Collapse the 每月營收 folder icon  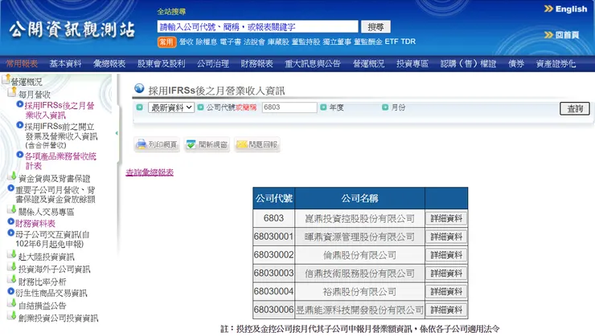click(12, 91)
